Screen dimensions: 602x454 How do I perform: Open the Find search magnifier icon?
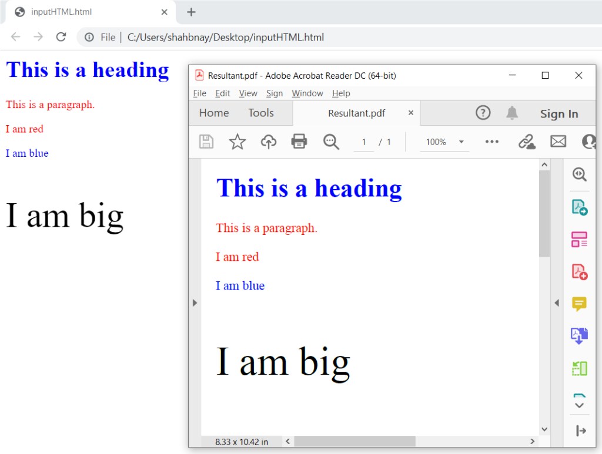click(x=330, y=142)
